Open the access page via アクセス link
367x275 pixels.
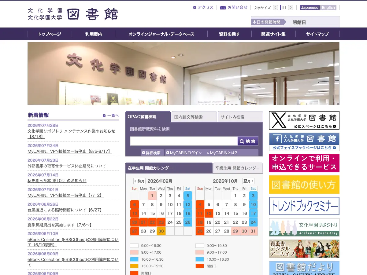(206, 7)
